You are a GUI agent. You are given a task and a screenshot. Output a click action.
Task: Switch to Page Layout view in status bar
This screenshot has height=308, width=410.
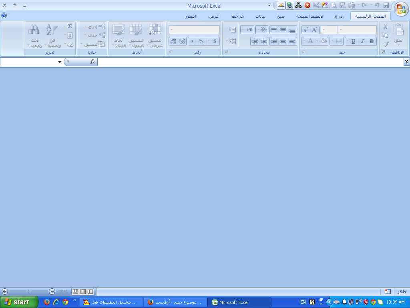point(83,292)
